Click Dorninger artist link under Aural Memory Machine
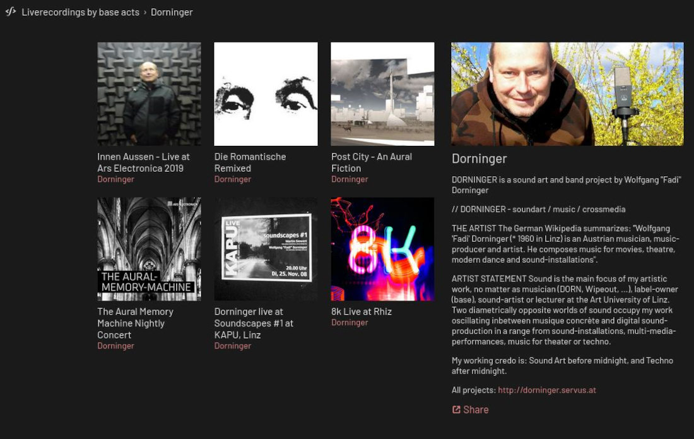This screenshot has width=694, height=439. [x=115, y=346]
